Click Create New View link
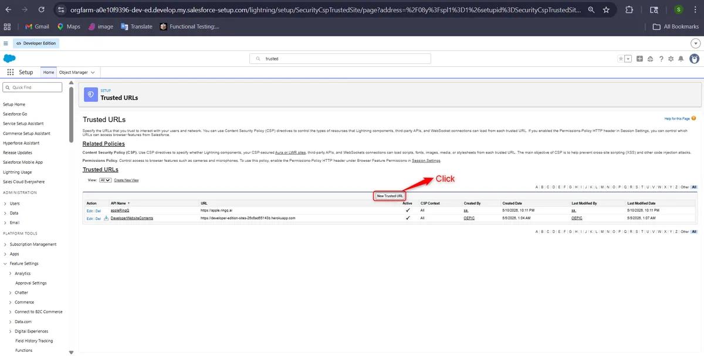The width and height of the screenshot is (704, 356). point(126,180)
